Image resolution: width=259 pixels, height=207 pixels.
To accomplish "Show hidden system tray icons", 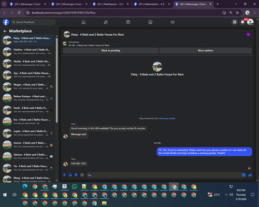I will pos(226,195).
